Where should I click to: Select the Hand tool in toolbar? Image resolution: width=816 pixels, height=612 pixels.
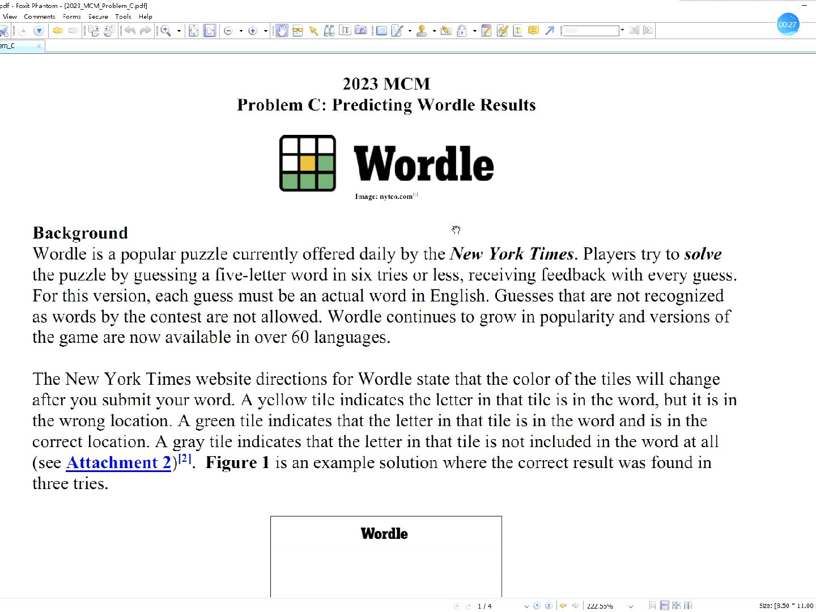[x=282, y=31]
